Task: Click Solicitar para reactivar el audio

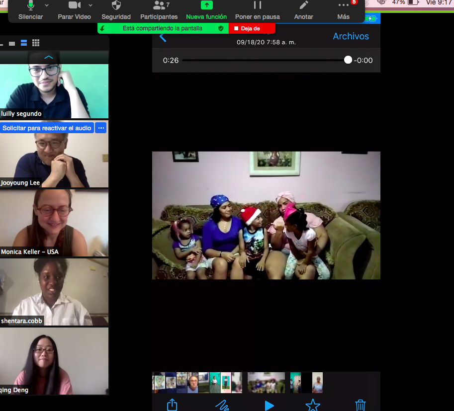Action: coord(47,128)
